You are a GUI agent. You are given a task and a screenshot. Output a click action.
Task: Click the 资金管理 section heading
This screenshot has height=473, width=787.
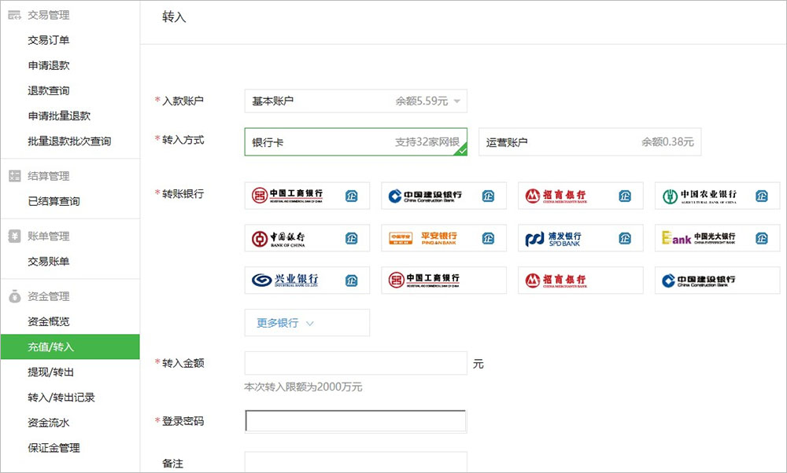49,296
